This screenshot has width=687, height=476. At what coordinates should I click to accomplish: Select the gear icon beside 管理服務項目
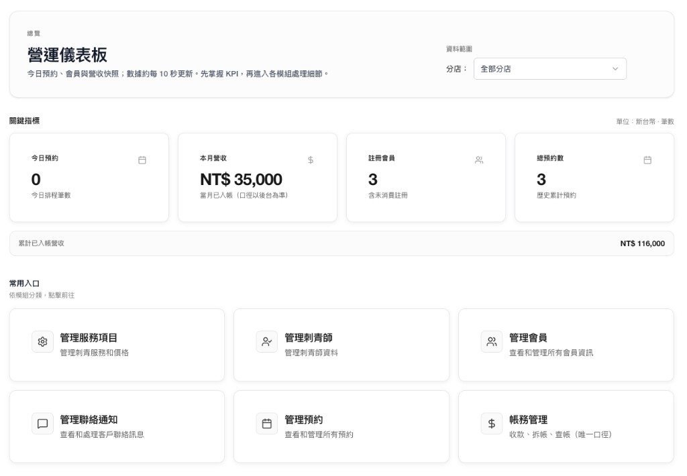click(x=42, y=342)
